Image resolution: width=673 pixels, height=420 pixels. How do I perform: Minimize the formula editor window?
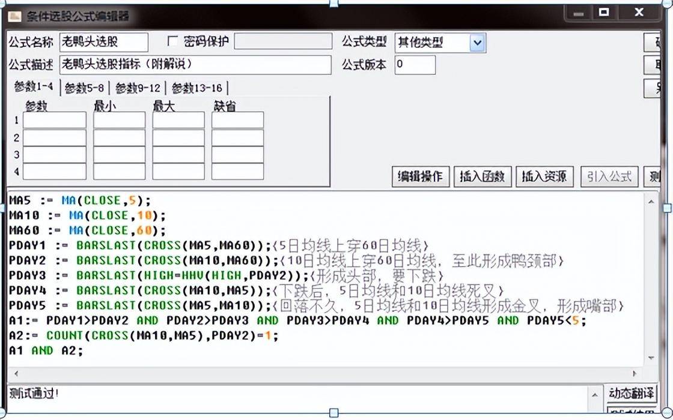click(x=578, y=13)
